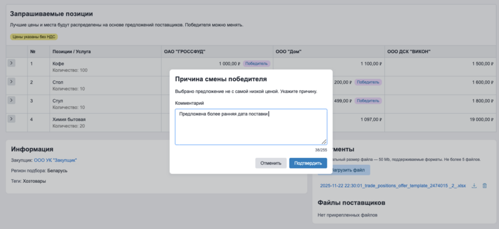This screenshot has width=499, height=229.
Task: Click the 19 000,00 ₽ price cell
Action: (482, 119)
